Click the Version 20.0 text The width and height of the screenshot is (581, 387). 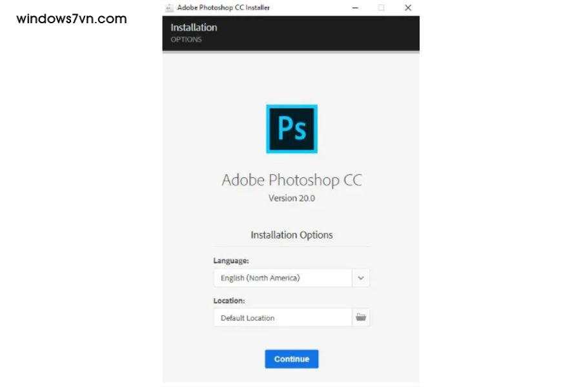(x=292, y=198)
